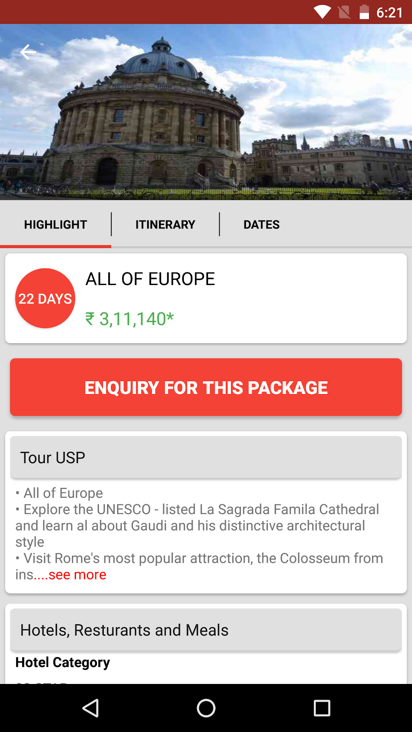Viewport: 412px width, 732px height.
Task: Tap the Wi-Fi status icon
Action: coord(322,12)
